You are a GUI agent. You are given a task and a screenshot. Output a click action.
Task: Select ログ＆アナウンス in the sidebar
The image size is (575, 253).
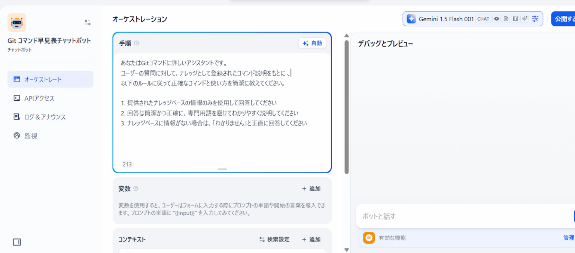[x=17, y=117]
